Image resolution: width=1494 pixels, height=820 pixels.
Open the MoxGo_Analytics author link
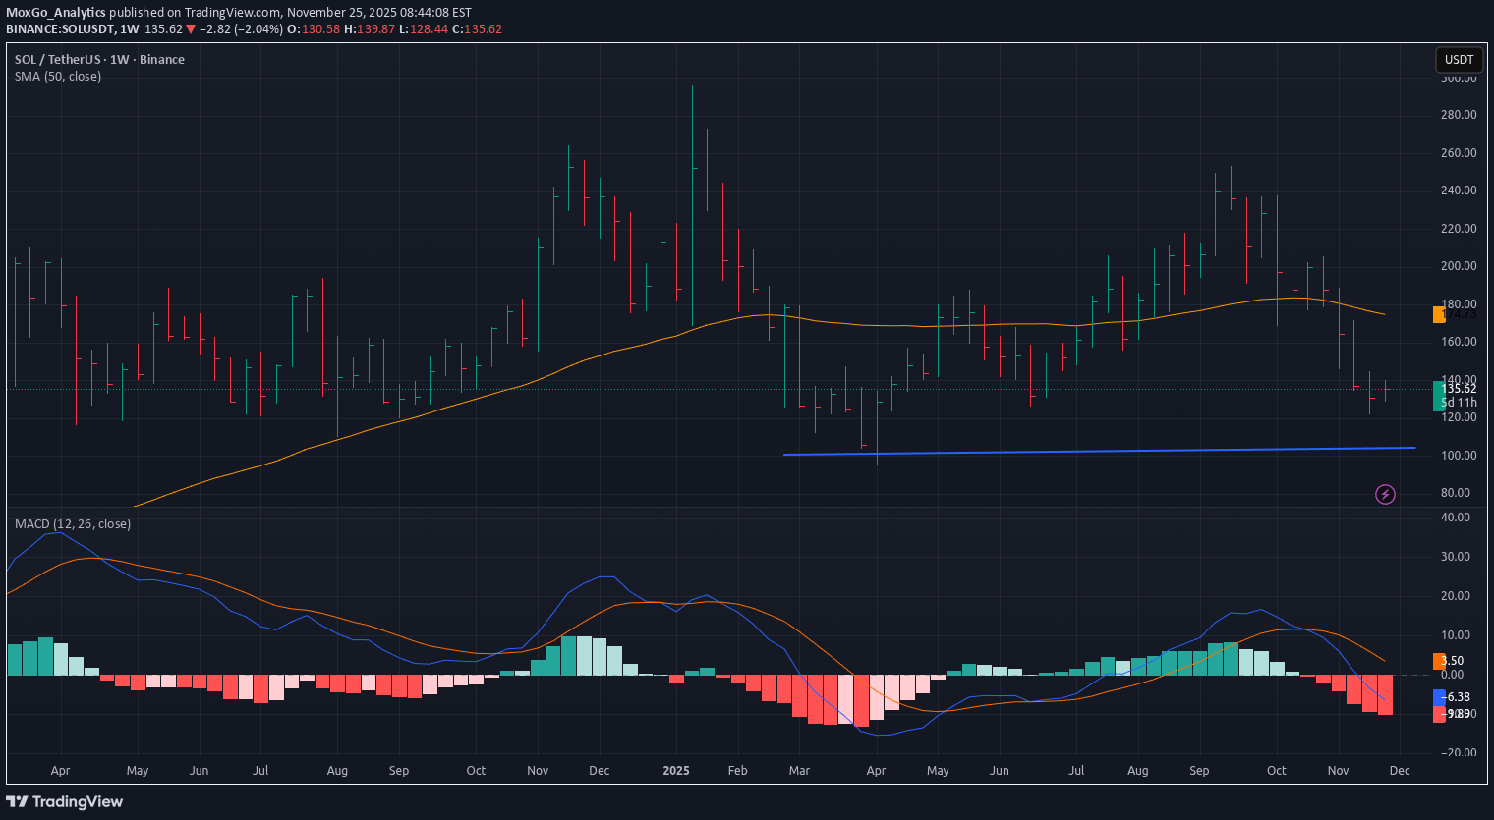(56, 13)
